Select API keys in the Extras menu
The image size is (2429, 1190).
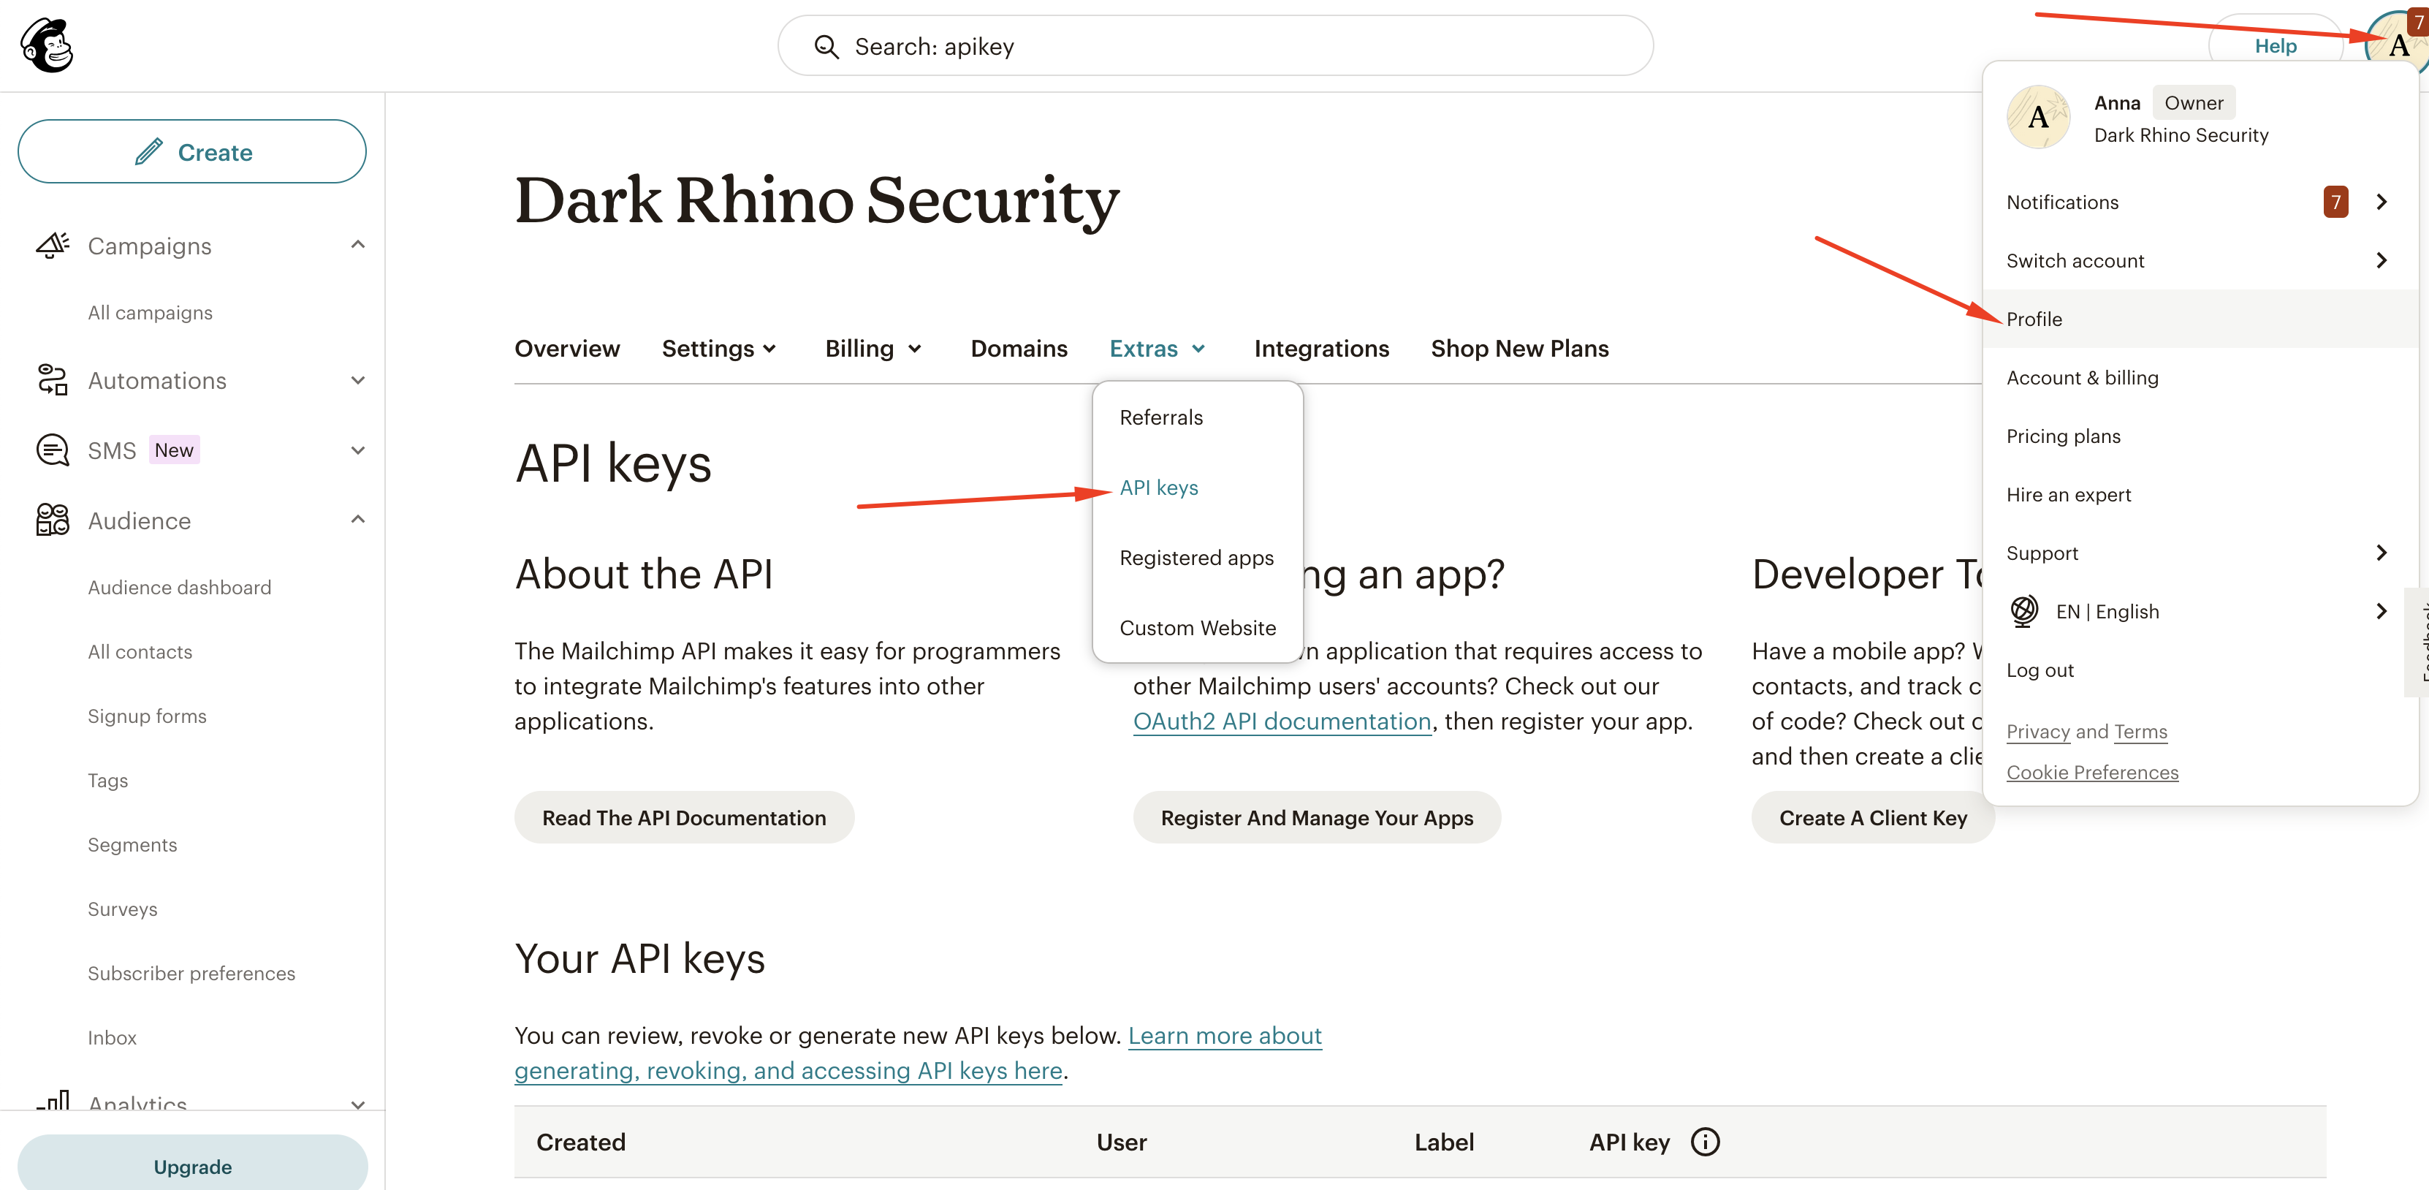(1159, 488)
